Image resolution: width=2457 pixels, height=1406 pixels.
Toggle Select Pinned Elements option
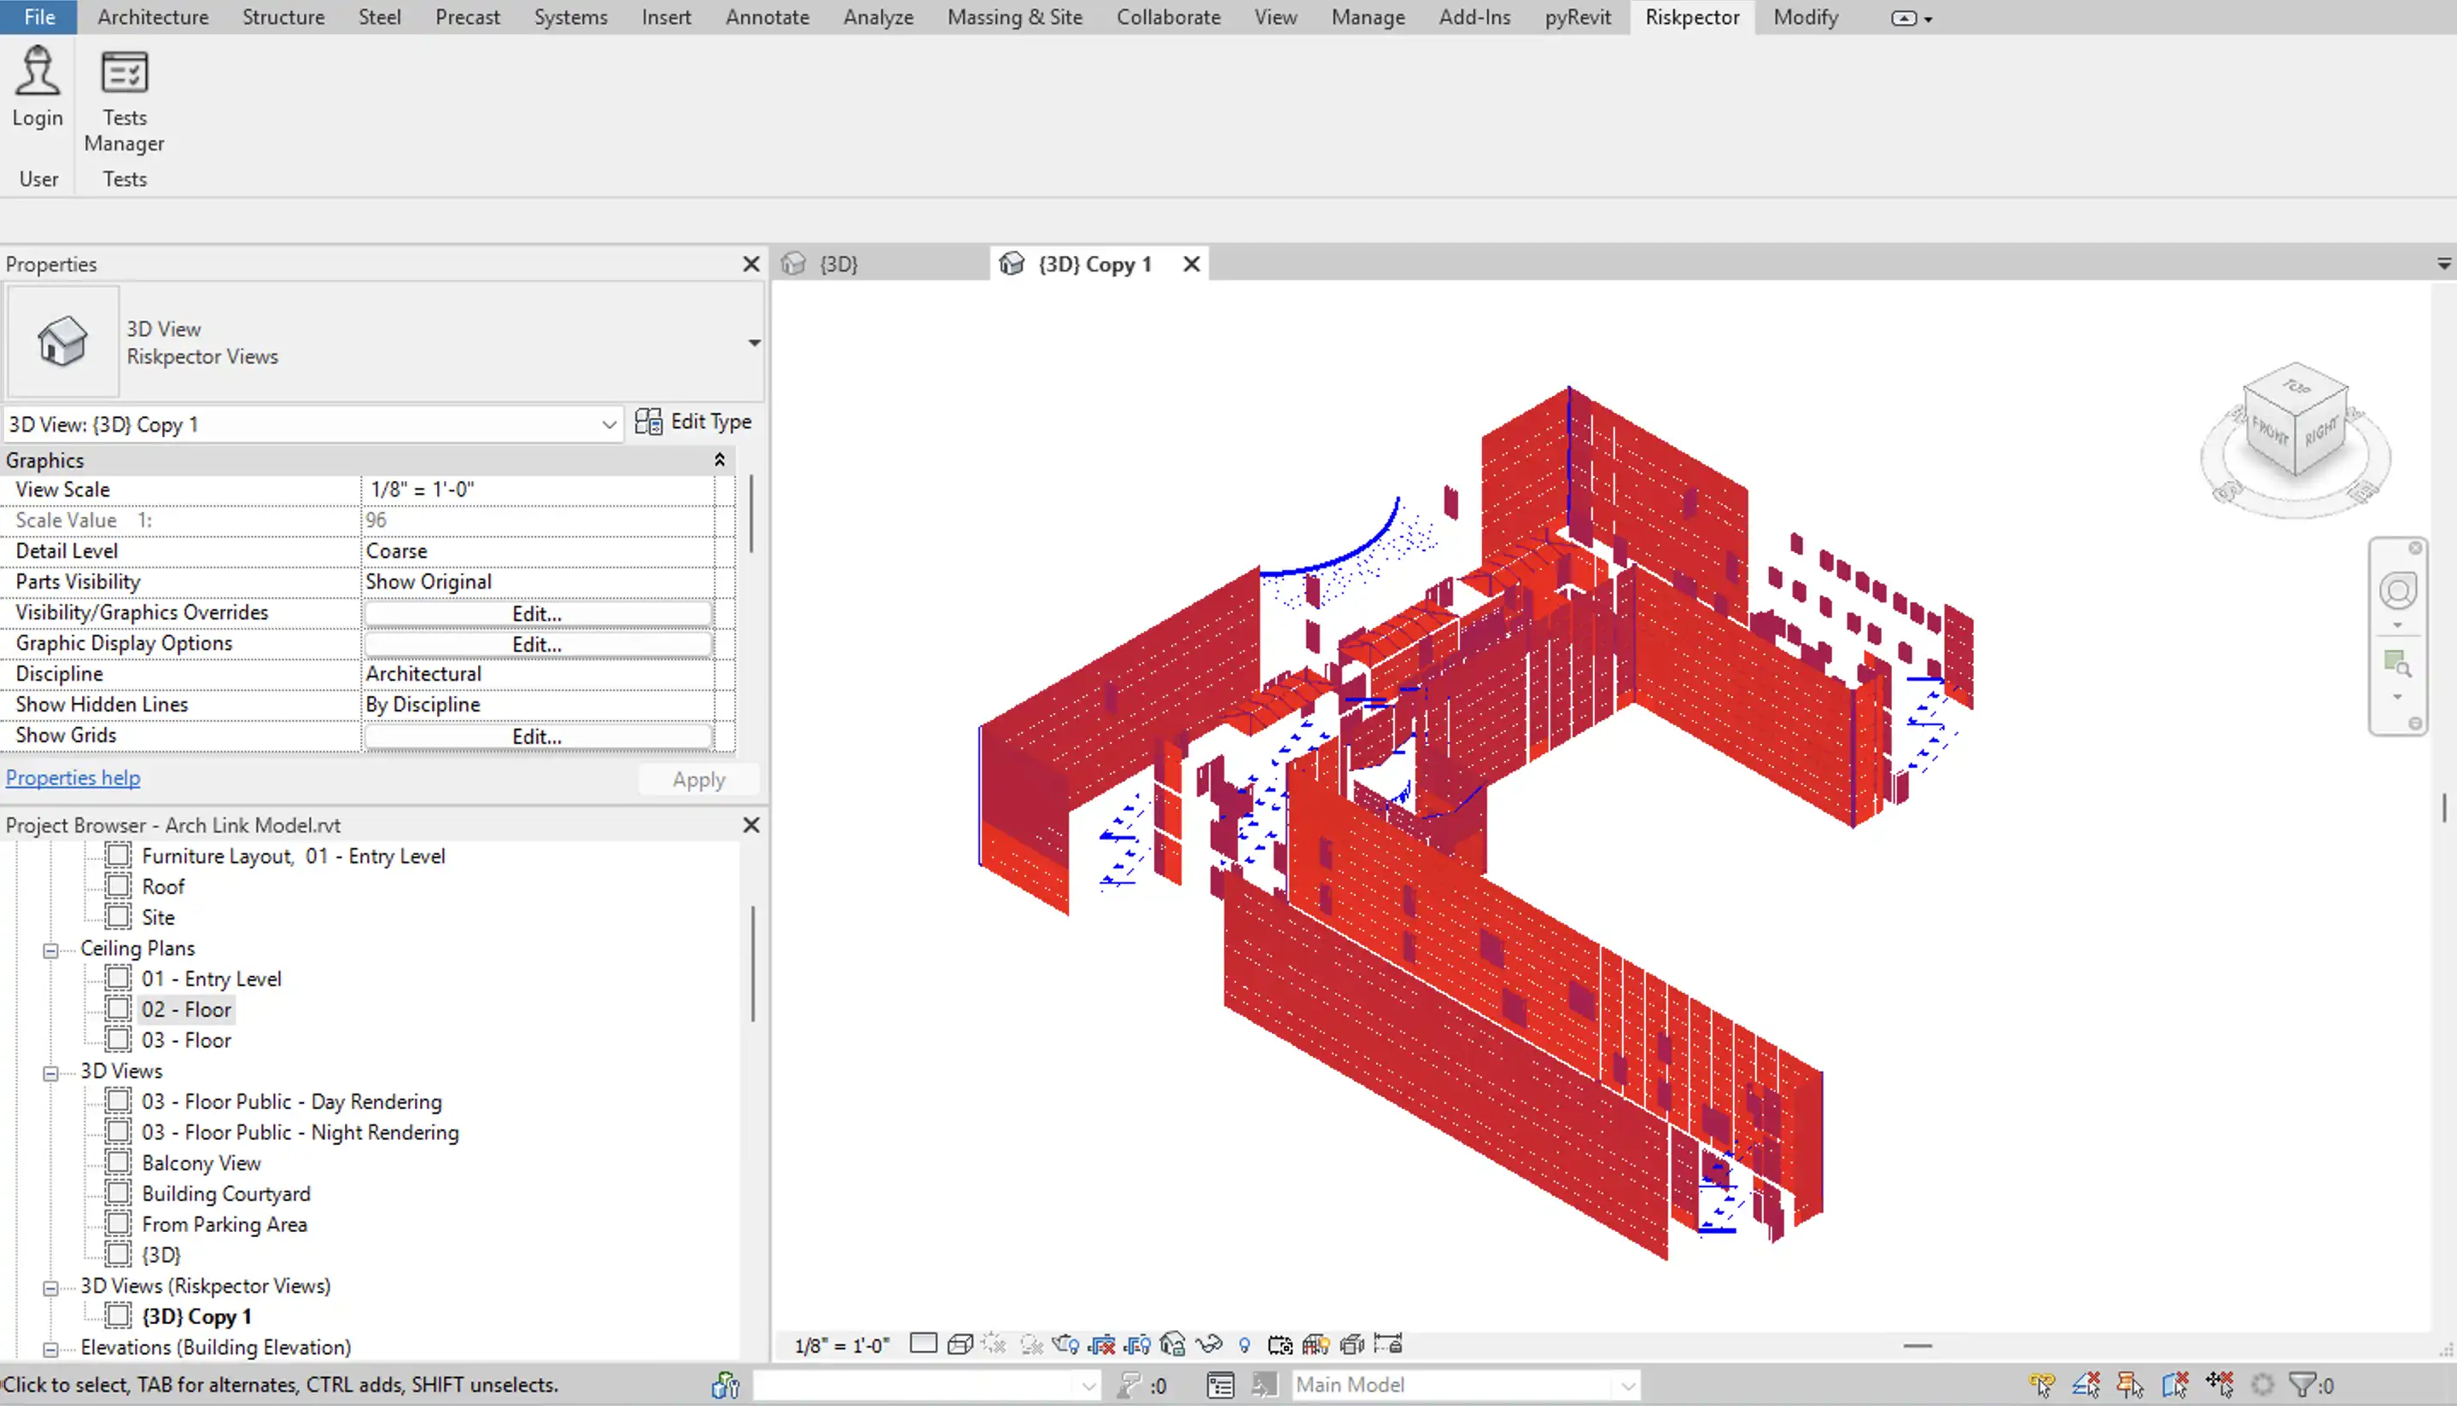(x=2129, y=1385)
